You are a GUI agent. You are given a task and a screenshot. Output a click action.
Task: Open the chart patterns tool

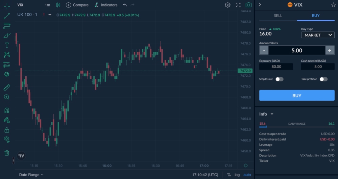(7, 55)
